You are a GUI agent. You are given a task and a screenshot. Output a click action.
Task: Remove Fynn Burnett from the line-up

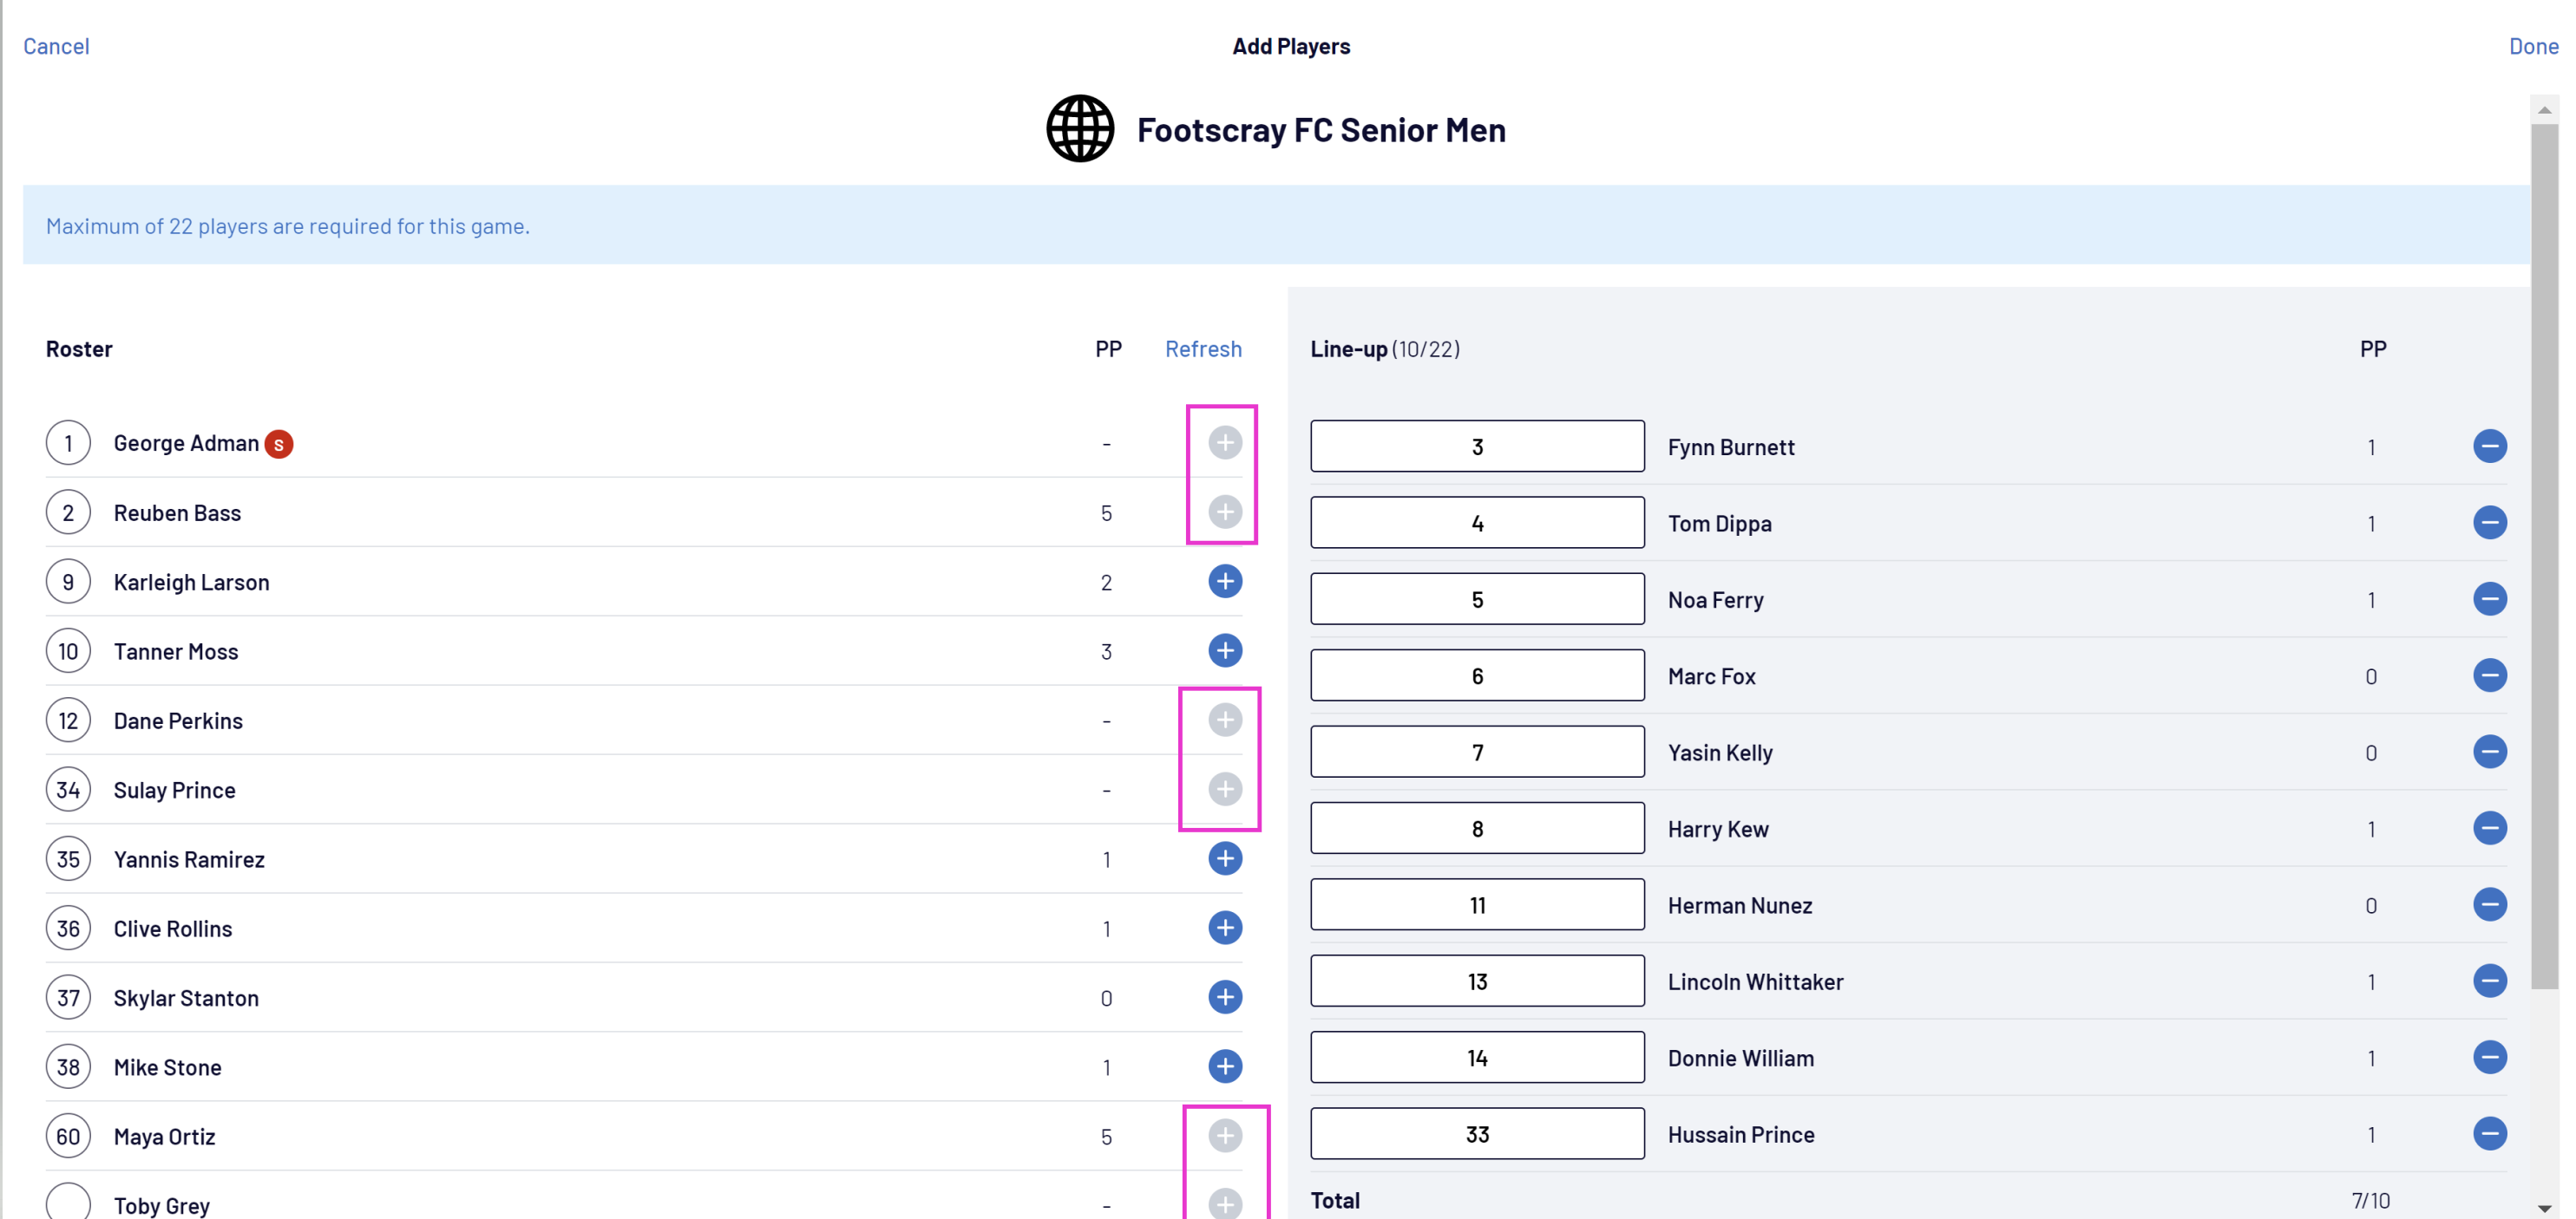click(2489, 446)
